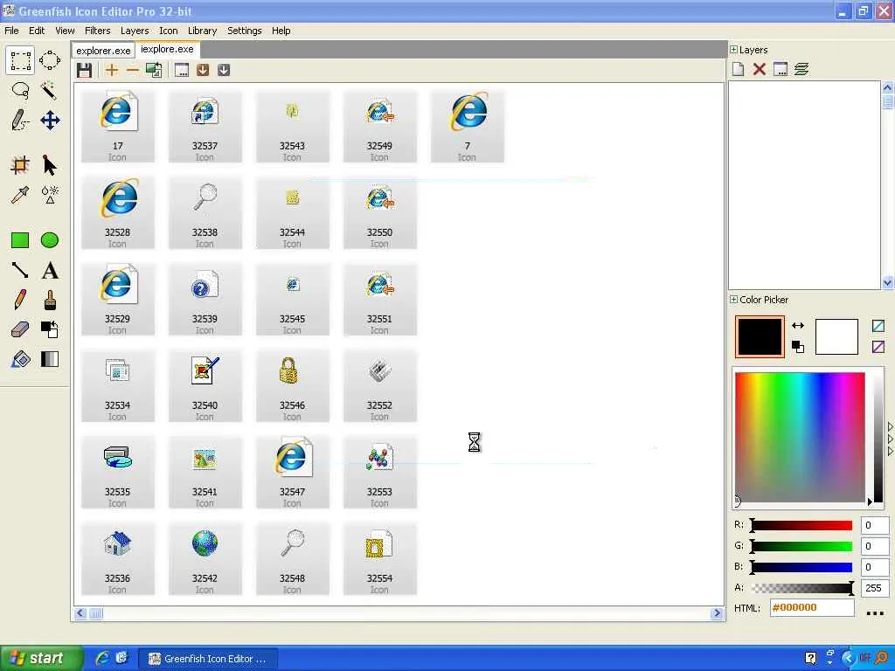Select the Retouch tool
Viewport: 895px width, 671px height.
tap(50, 195)
